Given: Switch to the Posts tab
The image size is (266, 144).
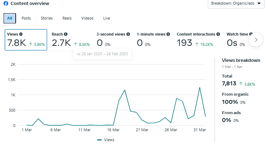Looking at the screenshot, I should coord(26,18).
